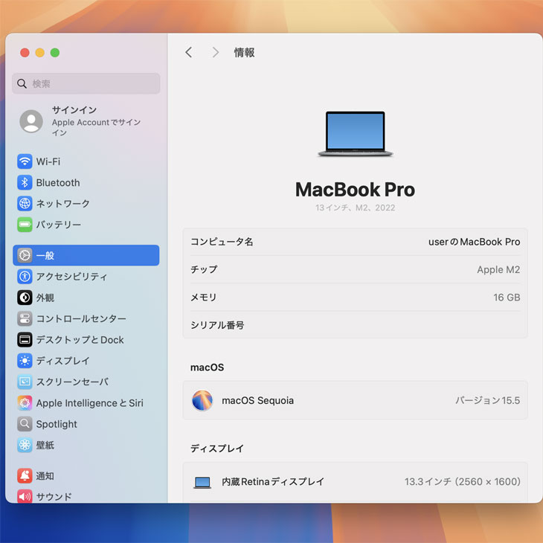
Task: Open the 外観 appearance icon
Action: click(x=25, y=298)
